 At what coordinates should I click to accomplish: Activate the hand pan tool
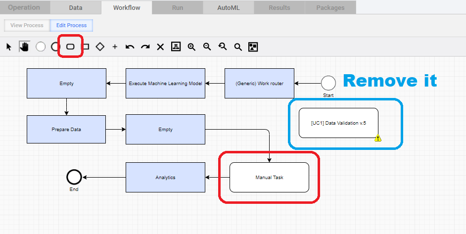(24, 47)
